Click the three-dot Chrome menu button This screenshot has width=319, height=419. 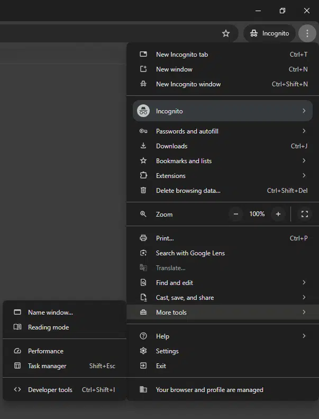click(307, 33)
